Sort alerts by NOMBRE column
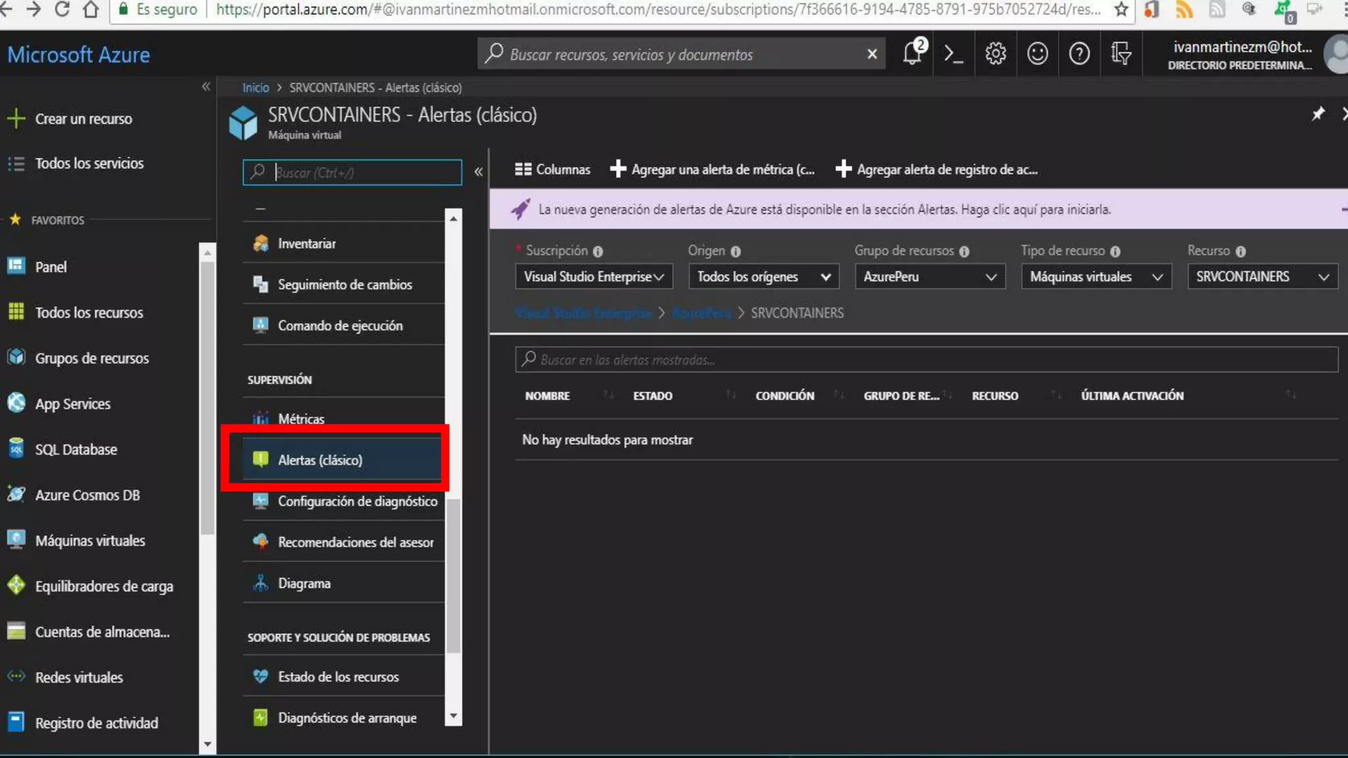The image size is (1348, 758). click(x=548, y=395)
